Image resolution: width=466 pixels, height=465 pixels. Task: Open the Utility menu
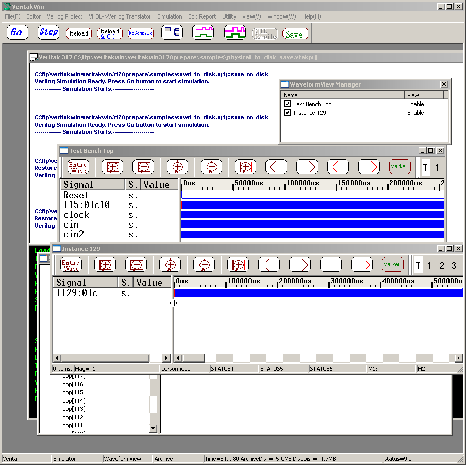pos(229,16)
